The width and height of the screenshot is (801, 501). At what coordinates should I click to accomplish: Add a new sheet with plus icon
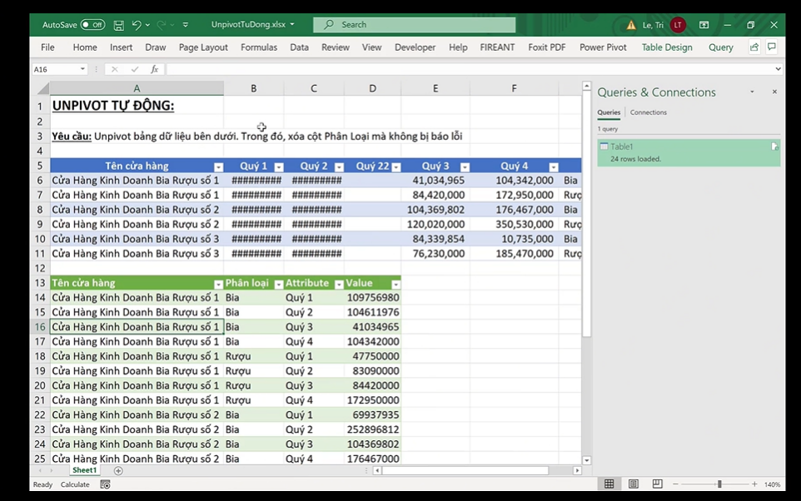(x=118, y=471)
